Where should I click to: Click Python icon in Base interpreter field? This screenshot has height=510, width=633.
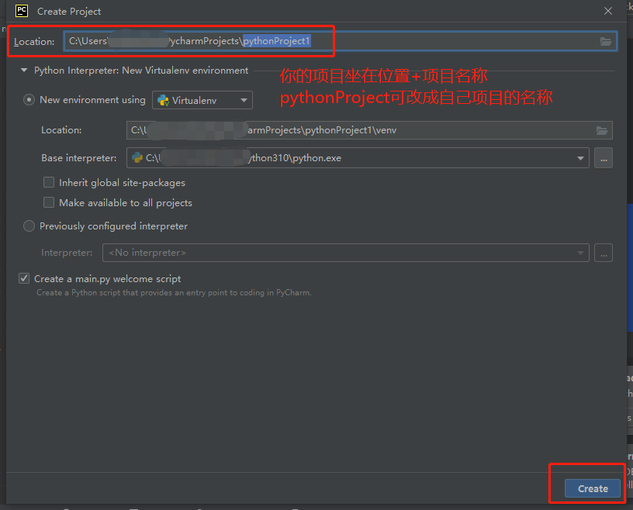137,158
